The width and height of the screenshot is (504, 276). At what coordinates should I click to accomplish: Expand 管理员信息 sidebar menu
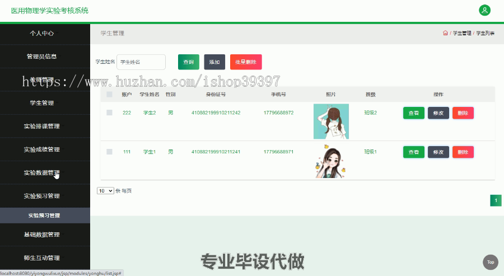tap(42, 56)
